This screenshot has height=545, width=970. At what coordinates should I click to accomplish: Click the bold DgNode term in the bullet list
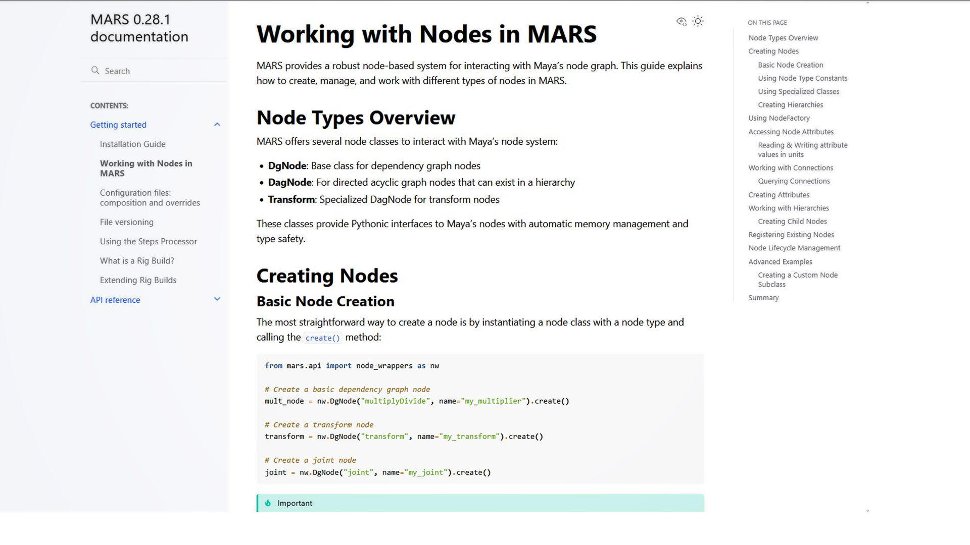pyautogui.click(x=287, y=166)
